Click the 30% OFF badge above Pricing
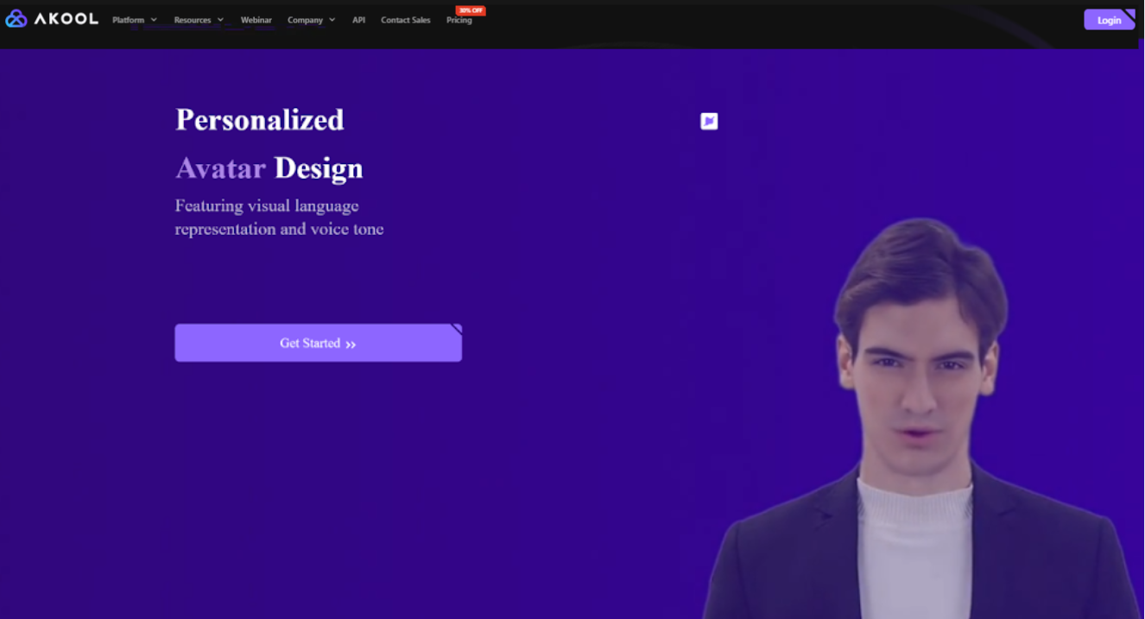The image size is (1145, 619). pos(471,10)
